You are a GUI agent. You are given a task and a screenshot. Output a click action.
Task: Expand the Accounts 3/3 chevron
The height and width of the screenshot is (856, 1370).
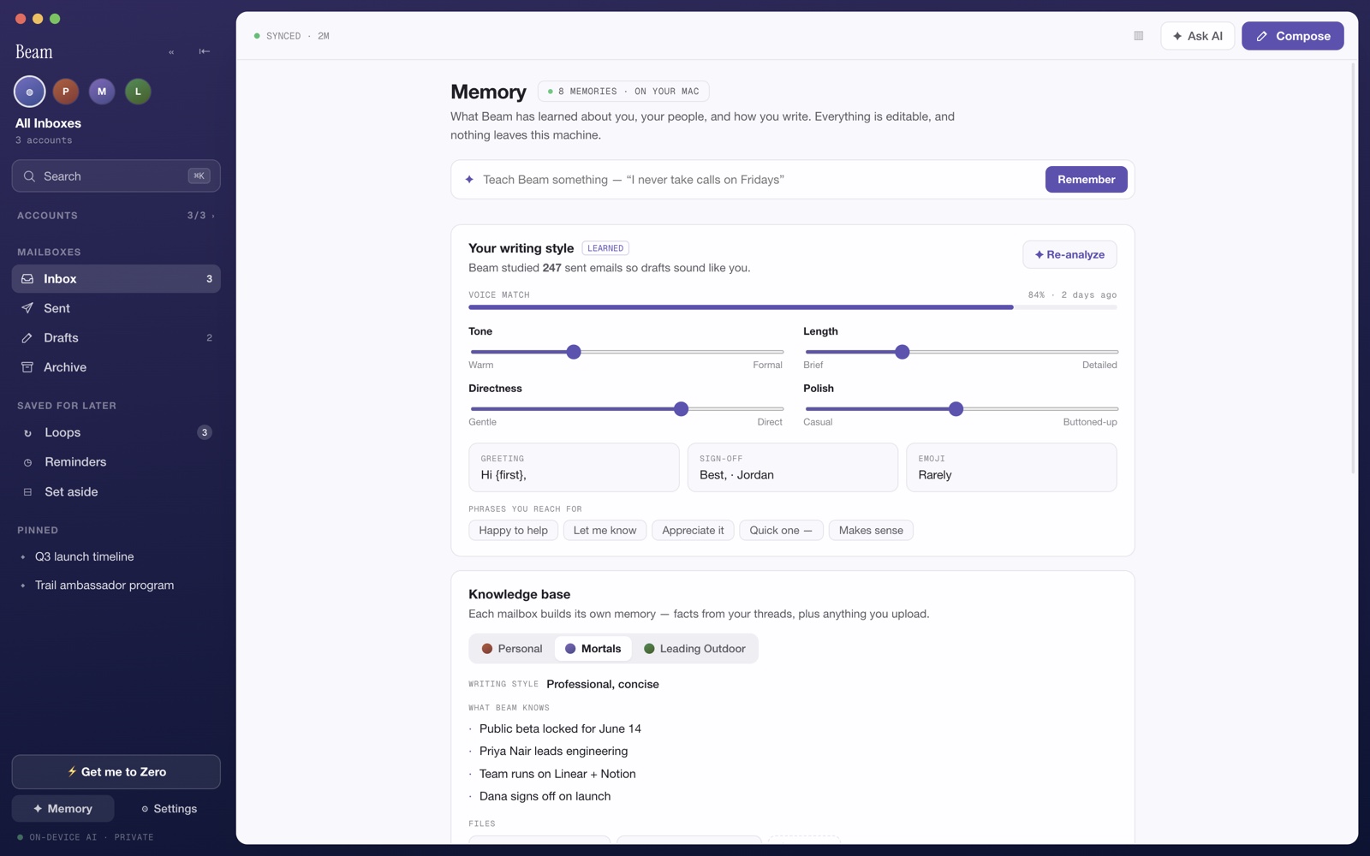213,216
